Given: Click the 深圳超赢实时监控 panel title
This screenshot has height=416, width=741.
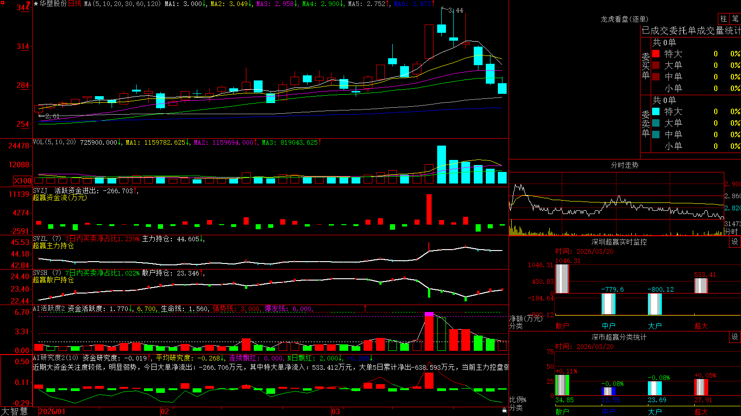Looking at the screenshot, I should [619, 242].
